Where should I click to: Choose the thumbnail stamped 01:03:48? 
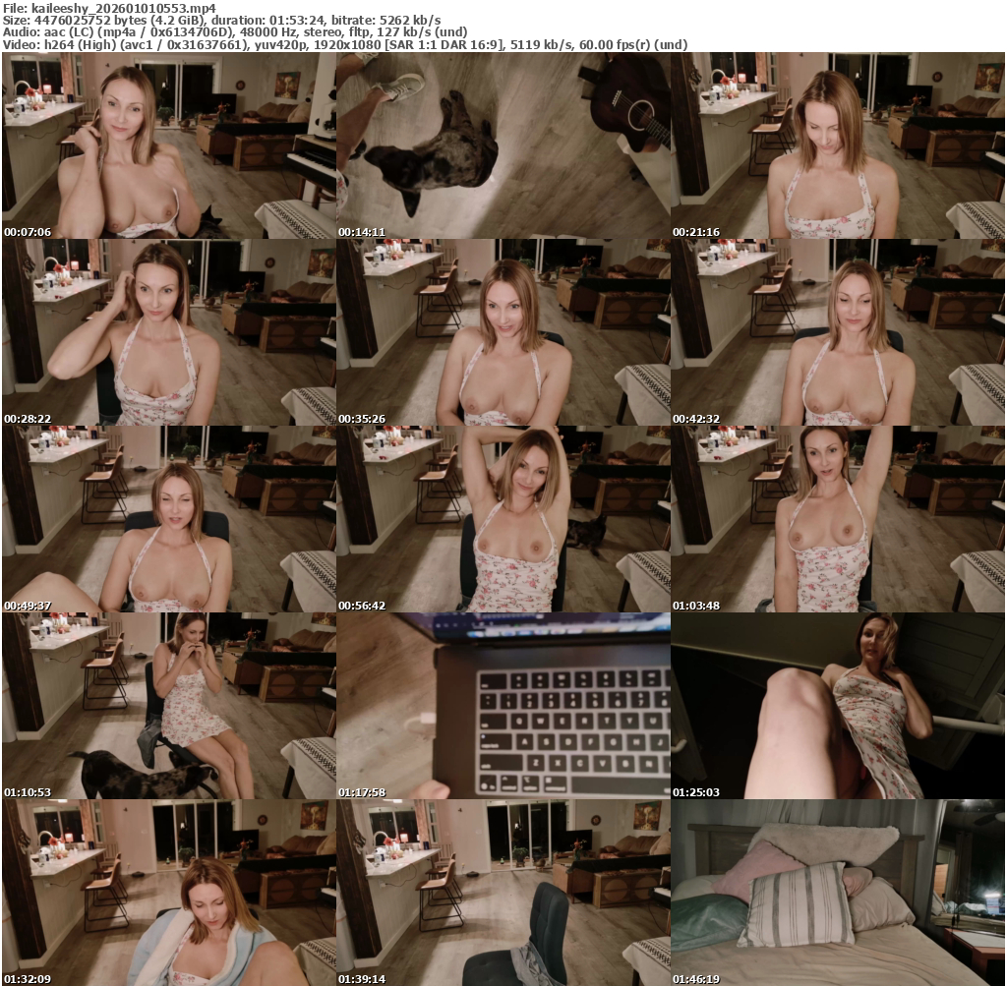click(x=838, y=519)
